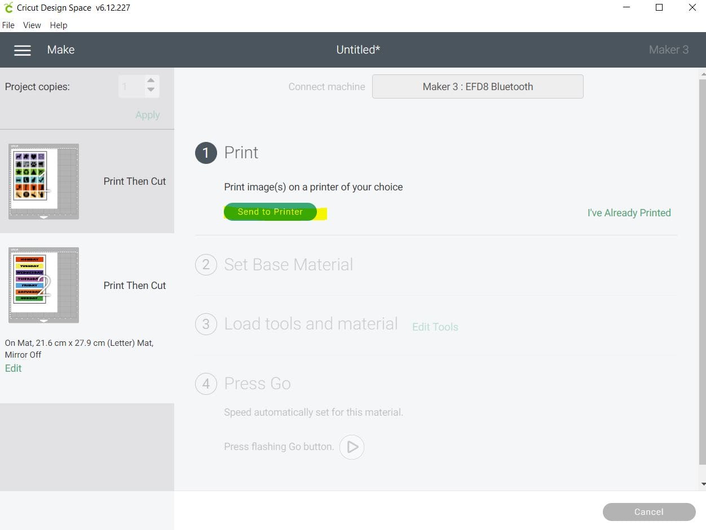The height and width of the screenshot is (530, 706).
Task: Click the Untitled* project title
Action: [358, 50]
